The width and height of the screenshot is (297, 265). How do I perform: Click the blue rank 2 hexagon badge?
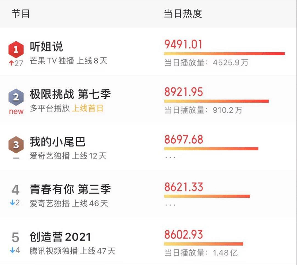click(16, 97)
